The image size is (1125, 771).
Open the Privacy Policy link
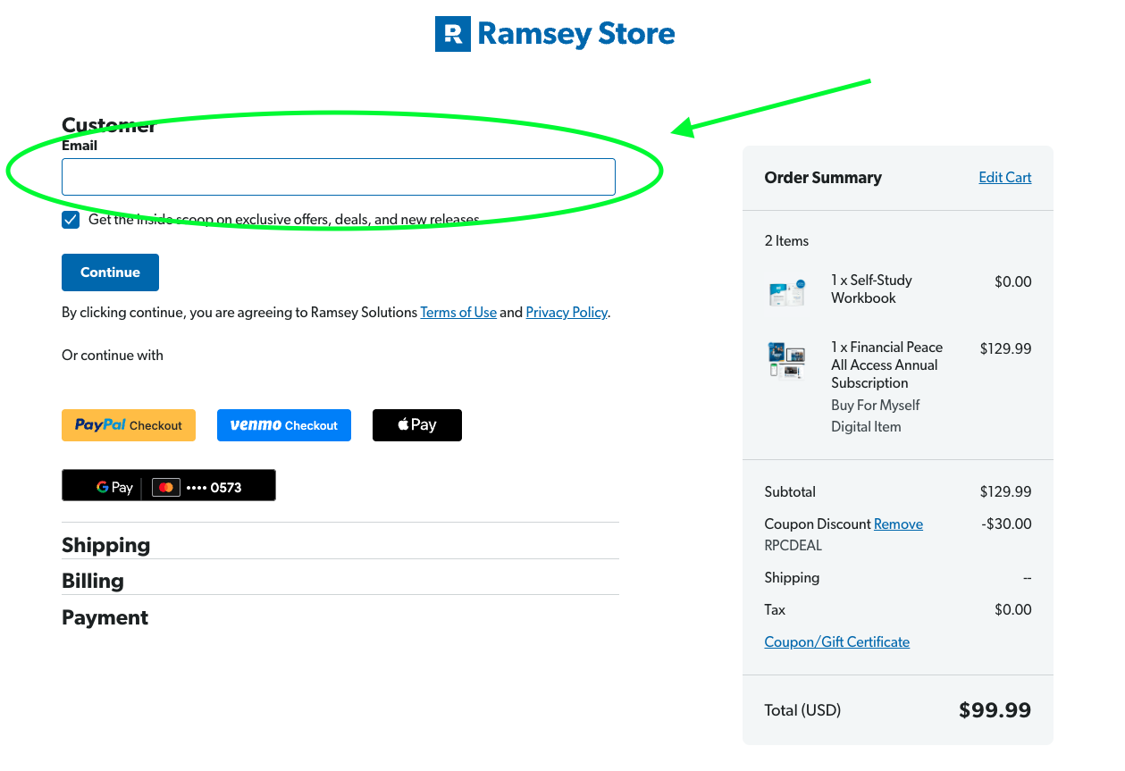point(567,313)
